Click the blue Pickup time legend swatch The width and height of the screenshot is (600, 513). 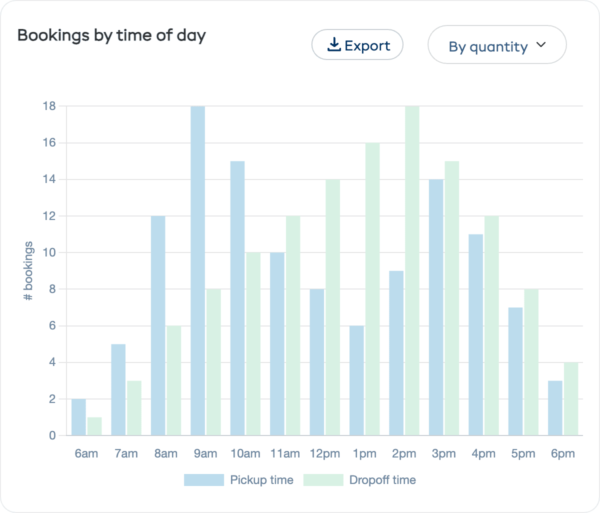pyautogui.click(x=204, y=479)
